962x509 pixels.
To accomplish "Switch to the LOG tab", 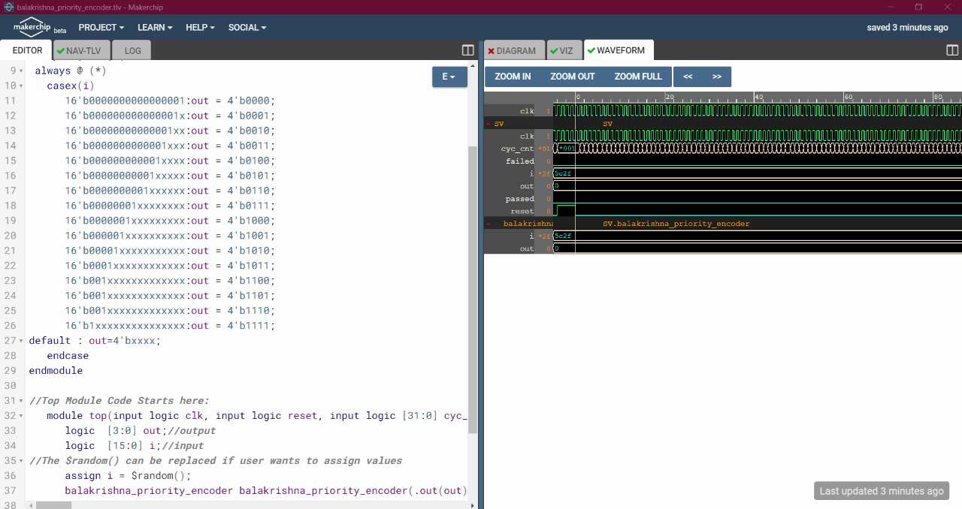I will coord(132,50).
